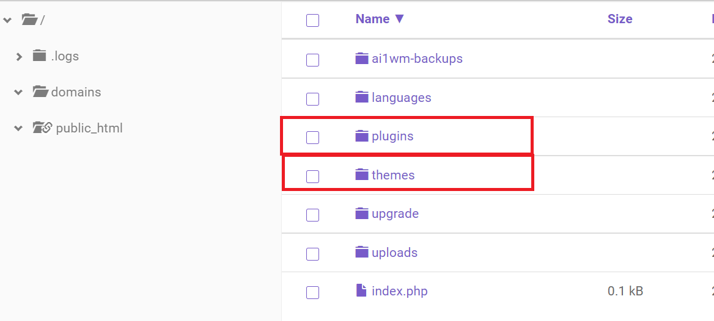The image size is (714, 321).
Task: Tick the select-all checkbox in header
Action: 312,21
